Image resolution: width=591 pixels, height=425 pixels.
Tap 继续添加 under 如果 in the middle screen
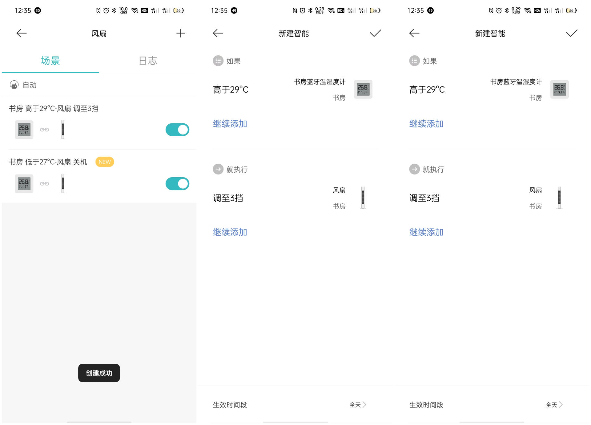[230, 124]
